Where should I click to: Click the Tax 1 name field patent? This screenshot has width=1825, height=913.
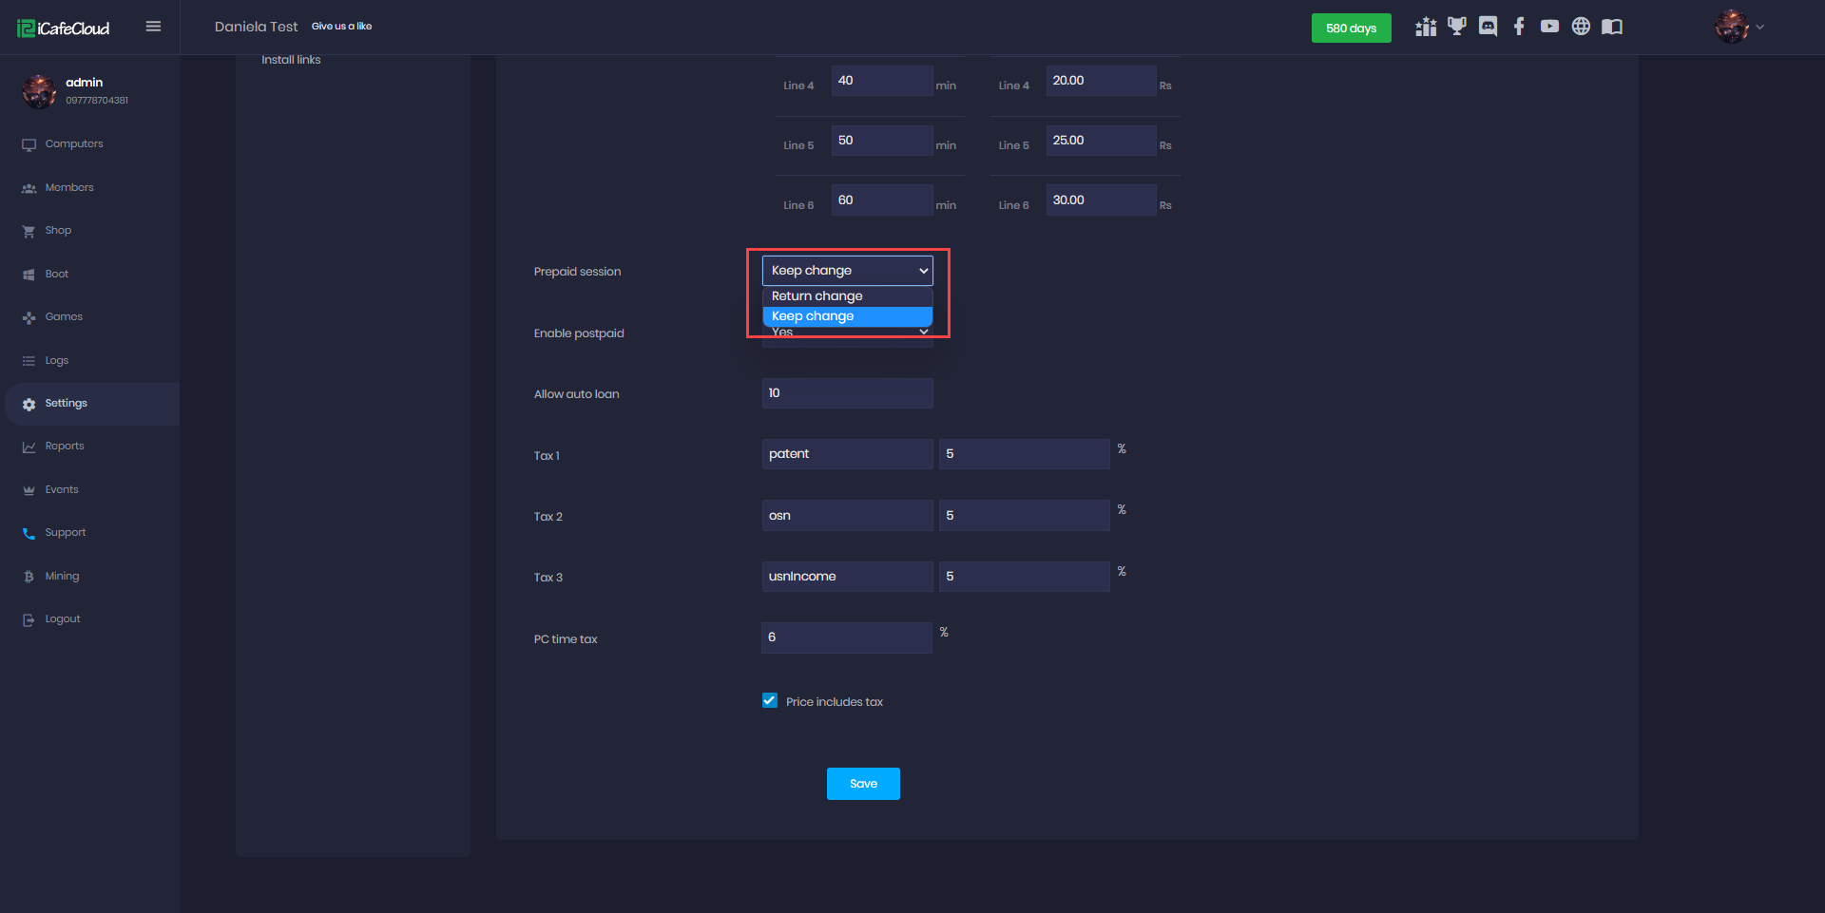pyautogui.click(x=847, y=454)
